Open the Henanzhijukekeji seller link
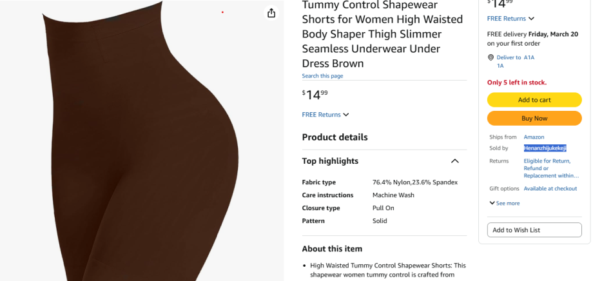Screen dimensions: 593x281 [x=545, y=148]
